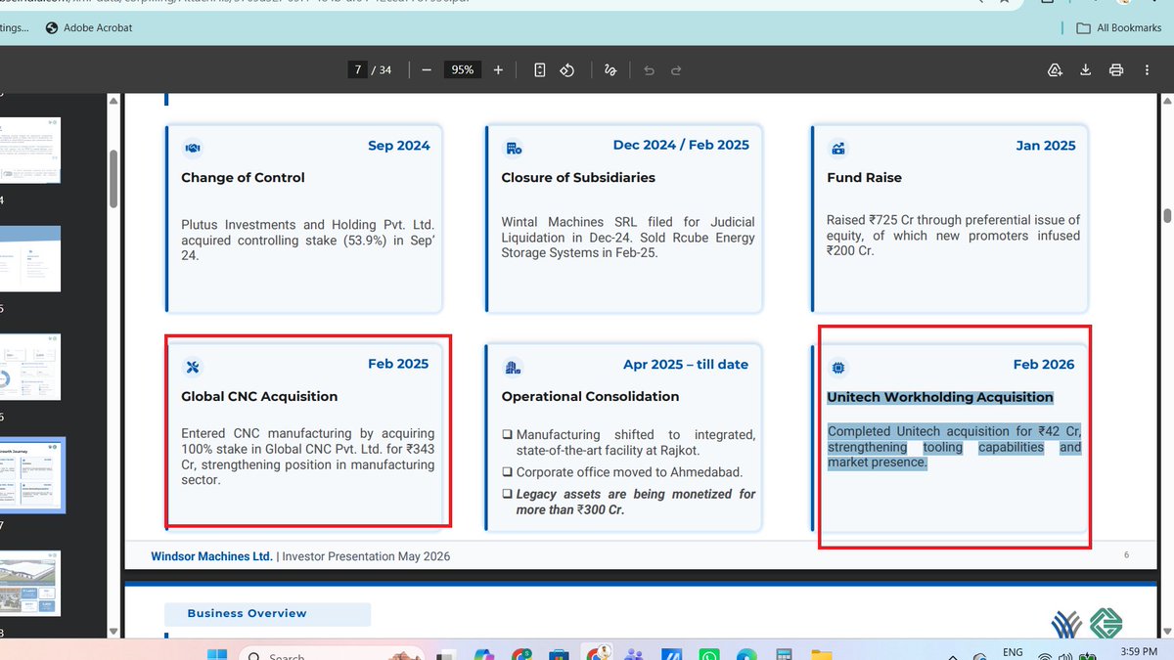Rotate the PDF counterclockwise
Screen dimensions: 1174x660
tap(566, 70)
